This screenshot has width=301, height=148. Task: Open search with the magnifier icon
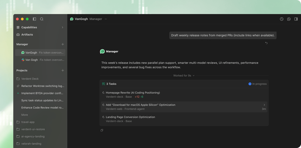click(42, 19)
